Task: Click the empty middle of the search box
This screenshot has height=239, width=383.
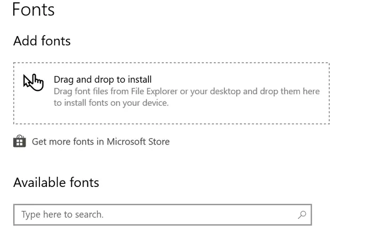Action: pos(195,215)
